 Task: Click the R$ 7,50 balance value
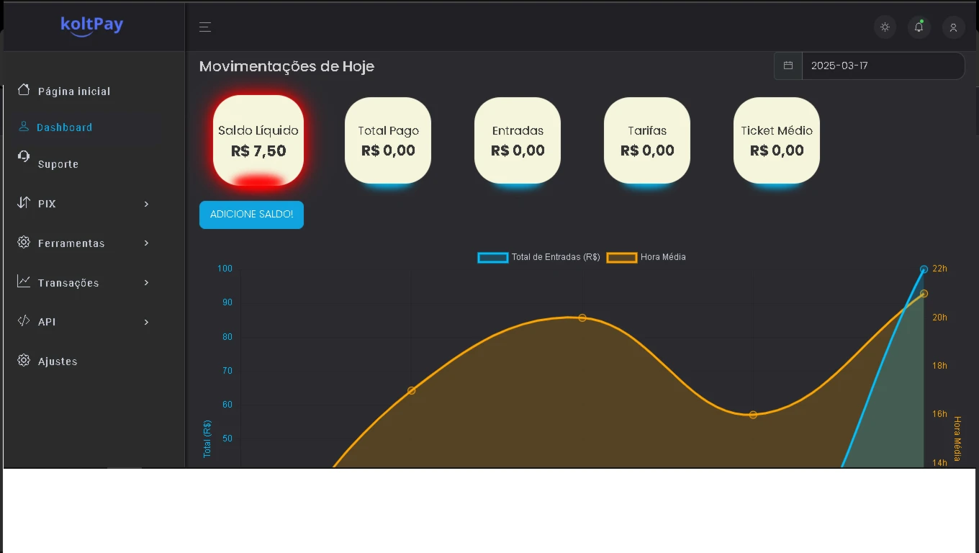coord(258,151)
